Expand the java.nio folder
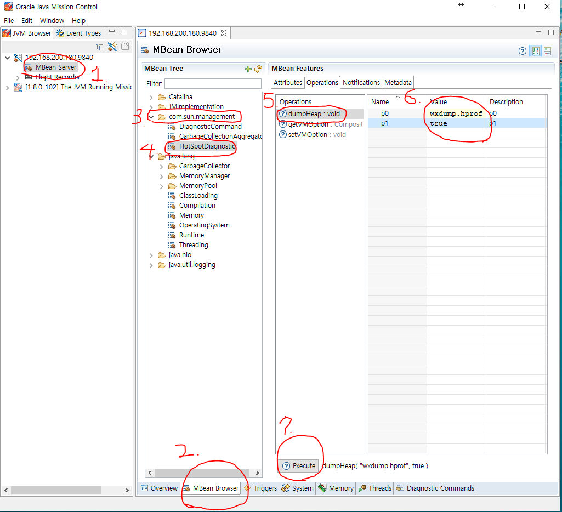562x512 pixels. [x=151, y=255]
